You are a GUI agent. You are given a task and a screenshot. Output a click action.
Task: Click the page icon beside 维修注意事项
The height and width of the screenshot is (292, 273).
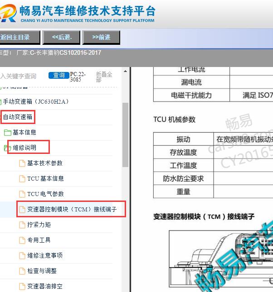22,255
